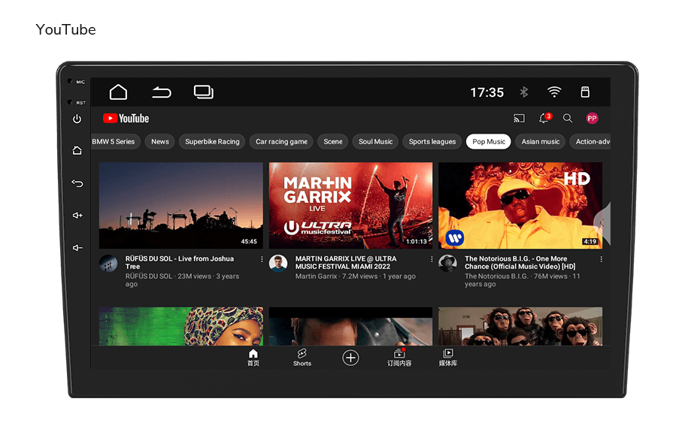694x441 pixels.
Task: Open options menu for Notorious B.I.G. video
Action: 601,259
